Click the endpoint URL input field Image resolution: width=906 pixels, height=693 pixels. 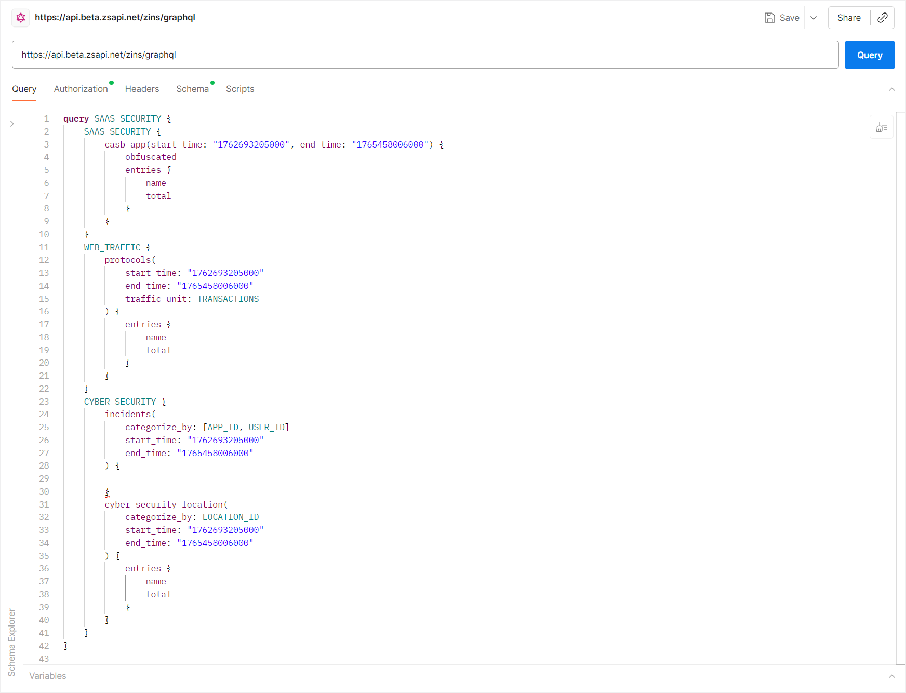coord(425,55)
